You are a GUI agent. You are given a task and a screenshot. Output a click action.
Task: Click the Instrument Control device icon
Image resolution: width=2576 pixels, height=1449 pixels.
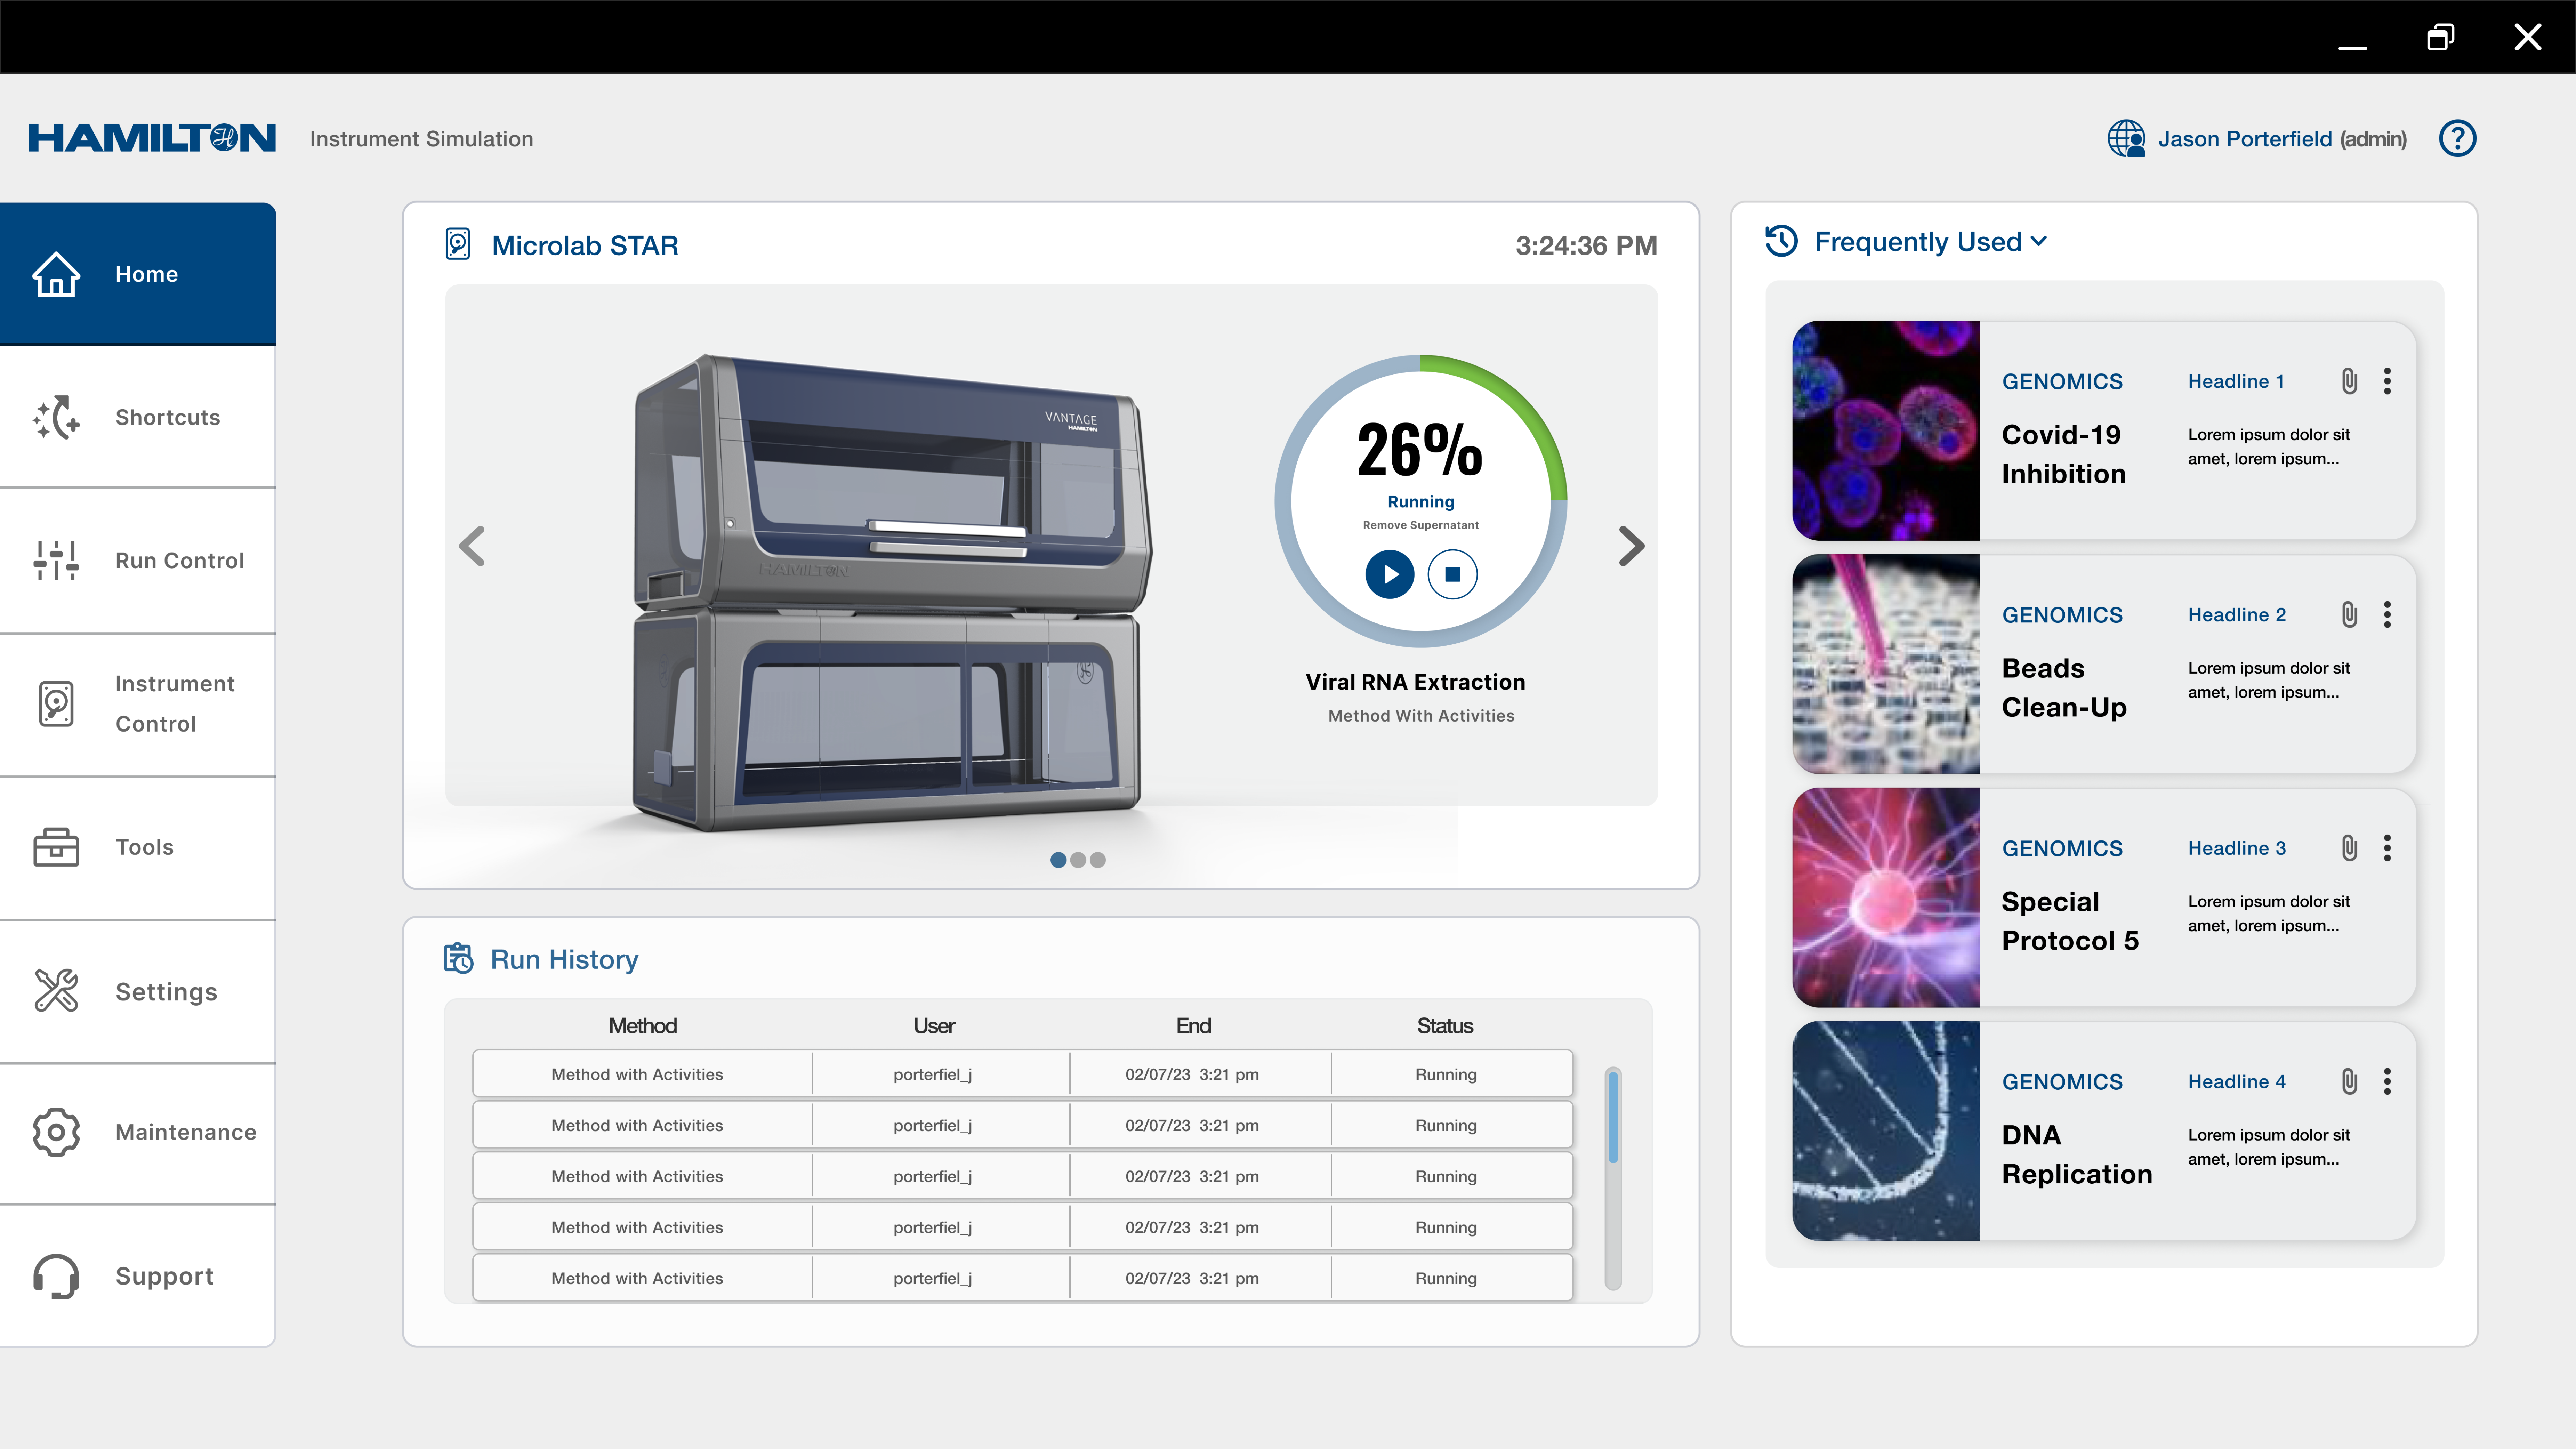56,704
